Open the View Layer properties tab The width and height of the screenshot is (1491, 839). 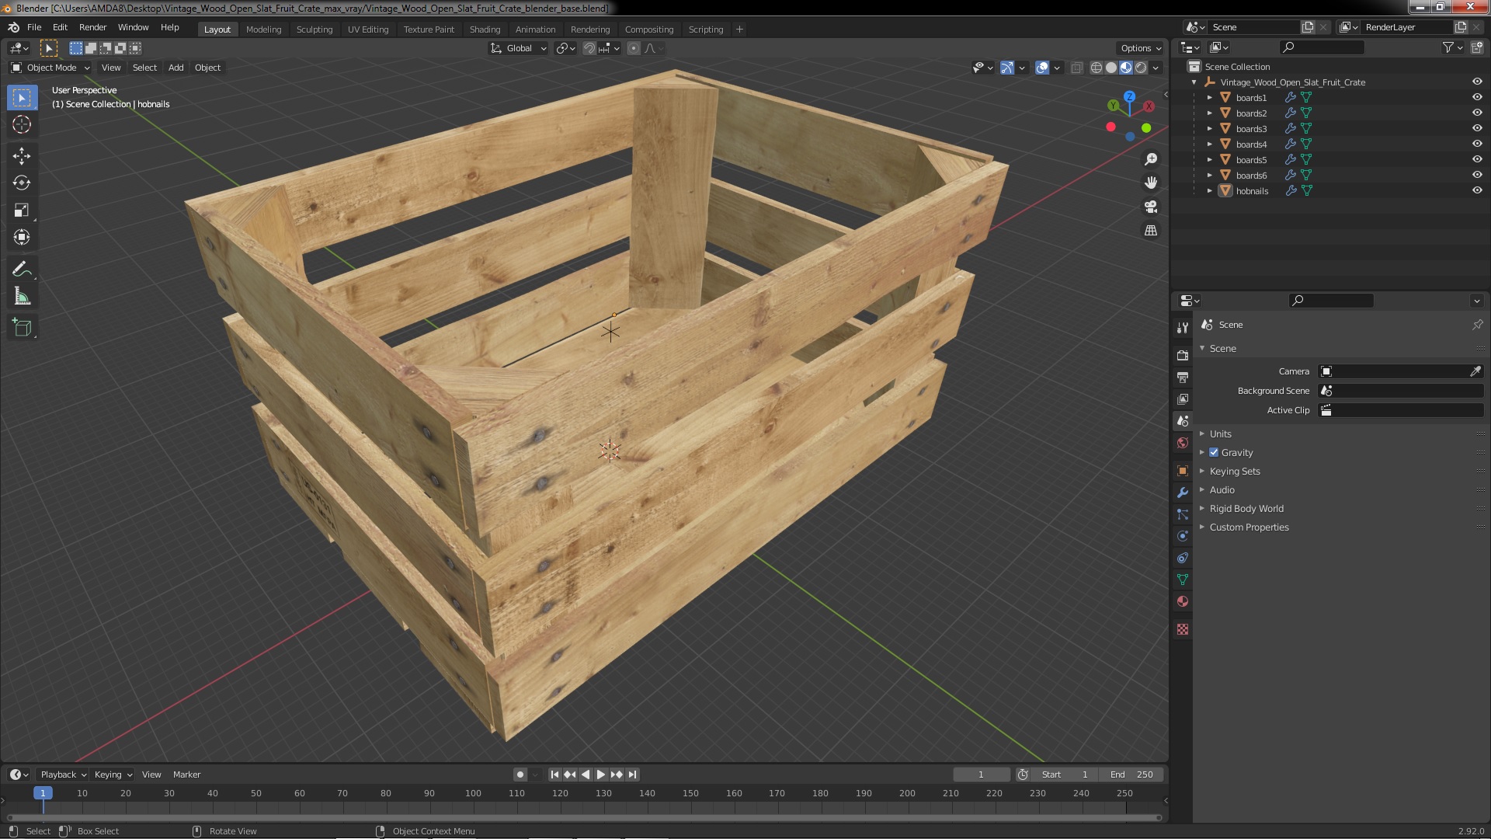coord(1183,399)
